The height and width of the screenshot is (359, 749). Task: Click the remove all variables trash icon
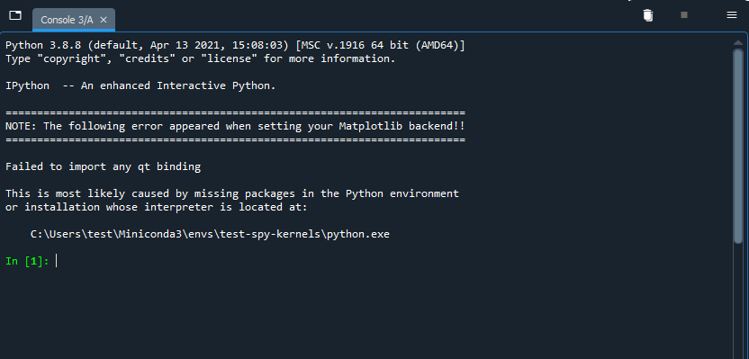point(648,15)
